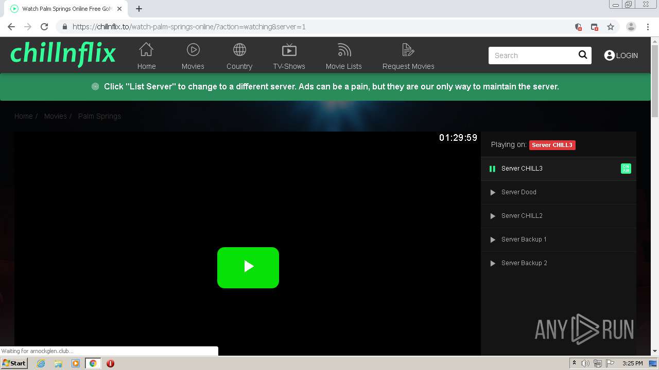
Task: Click play icon next to Server Backup 1
Action: [x=493, y=239]
